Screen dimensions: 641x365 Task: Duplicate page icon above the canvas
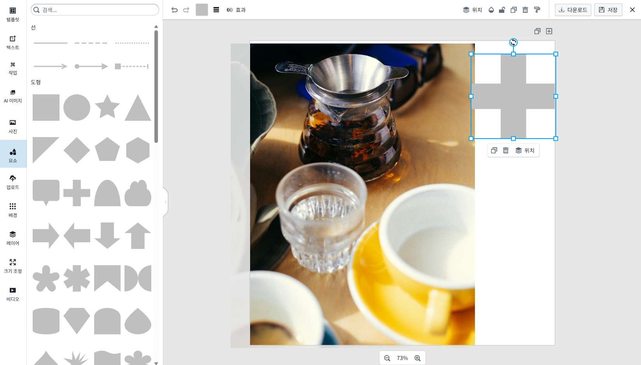click(537, 31)
